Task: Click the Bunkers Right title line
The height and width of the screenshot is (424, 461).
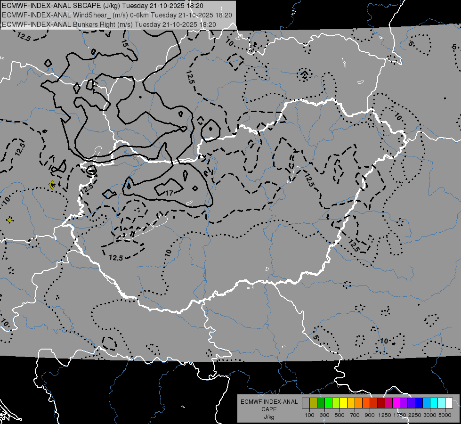Action: click(x=109, y=24)
